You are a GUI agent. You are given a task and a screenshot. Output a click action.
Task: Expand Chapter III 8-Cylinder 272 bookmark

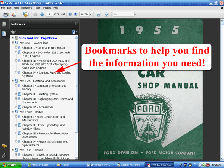coord(16,60)
